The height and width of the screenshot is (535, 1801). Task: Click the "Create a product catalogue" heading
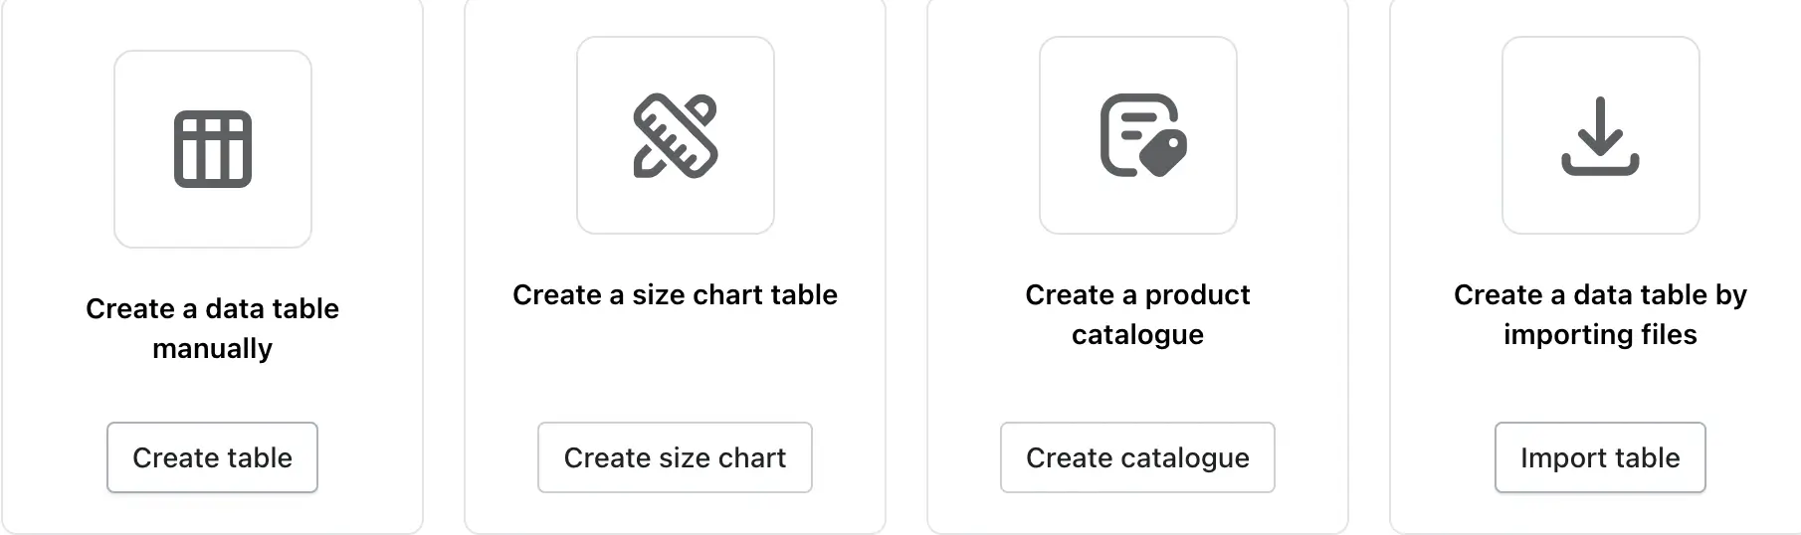pyautogui.click(x=1137, y=314)
